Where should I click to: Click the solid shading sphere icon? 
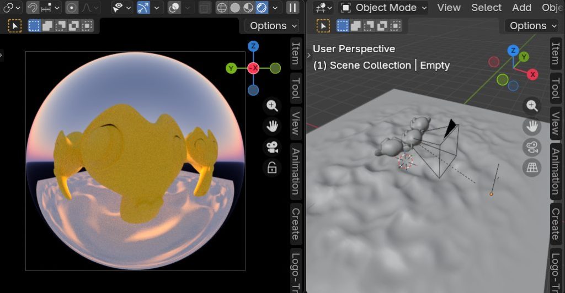pyautogui.click(x=235, y=8)
